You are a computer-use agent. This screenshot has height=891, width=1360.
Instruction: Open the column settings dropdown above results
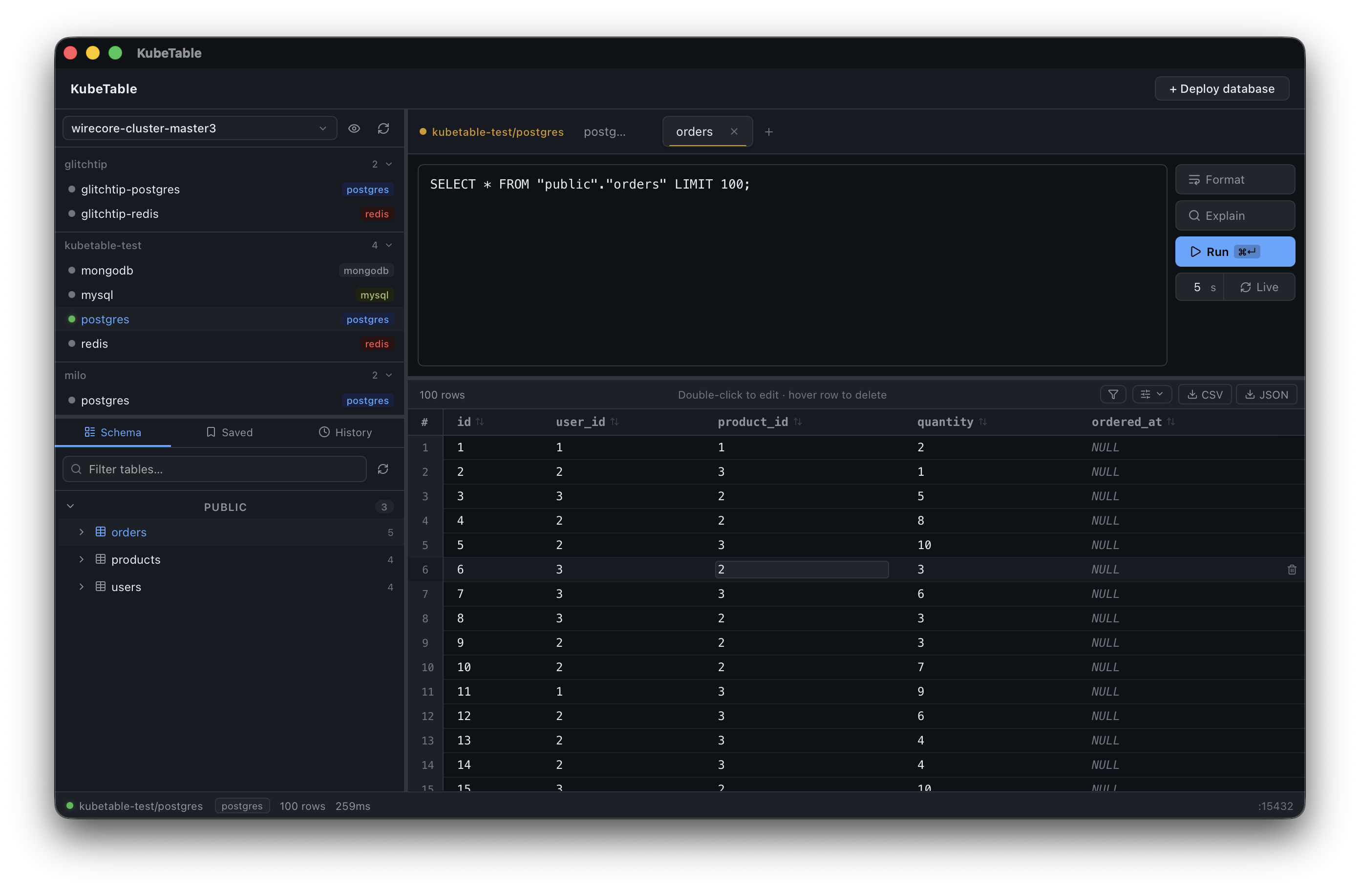(1151, 394)
